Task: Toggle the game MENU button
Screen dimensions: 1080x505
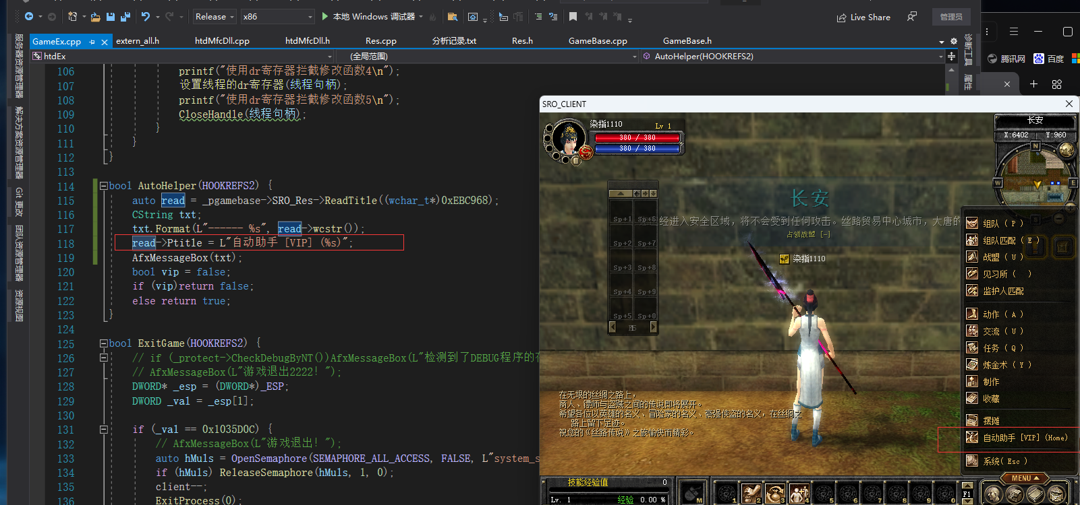Action: 1025,478
